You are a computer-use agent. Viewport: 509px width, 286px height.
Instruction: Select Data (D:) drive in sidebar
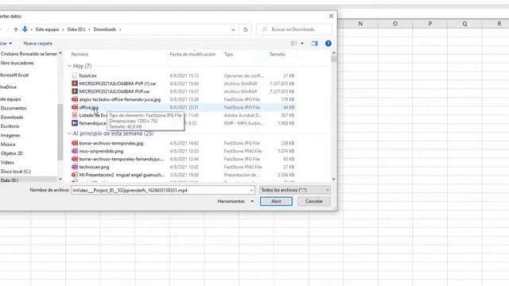(x=10, y=180)
